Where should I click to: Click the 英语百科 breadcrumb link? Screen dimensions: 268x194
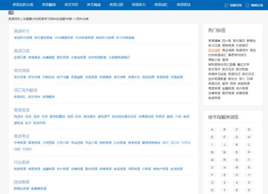[x=15, y=19]
